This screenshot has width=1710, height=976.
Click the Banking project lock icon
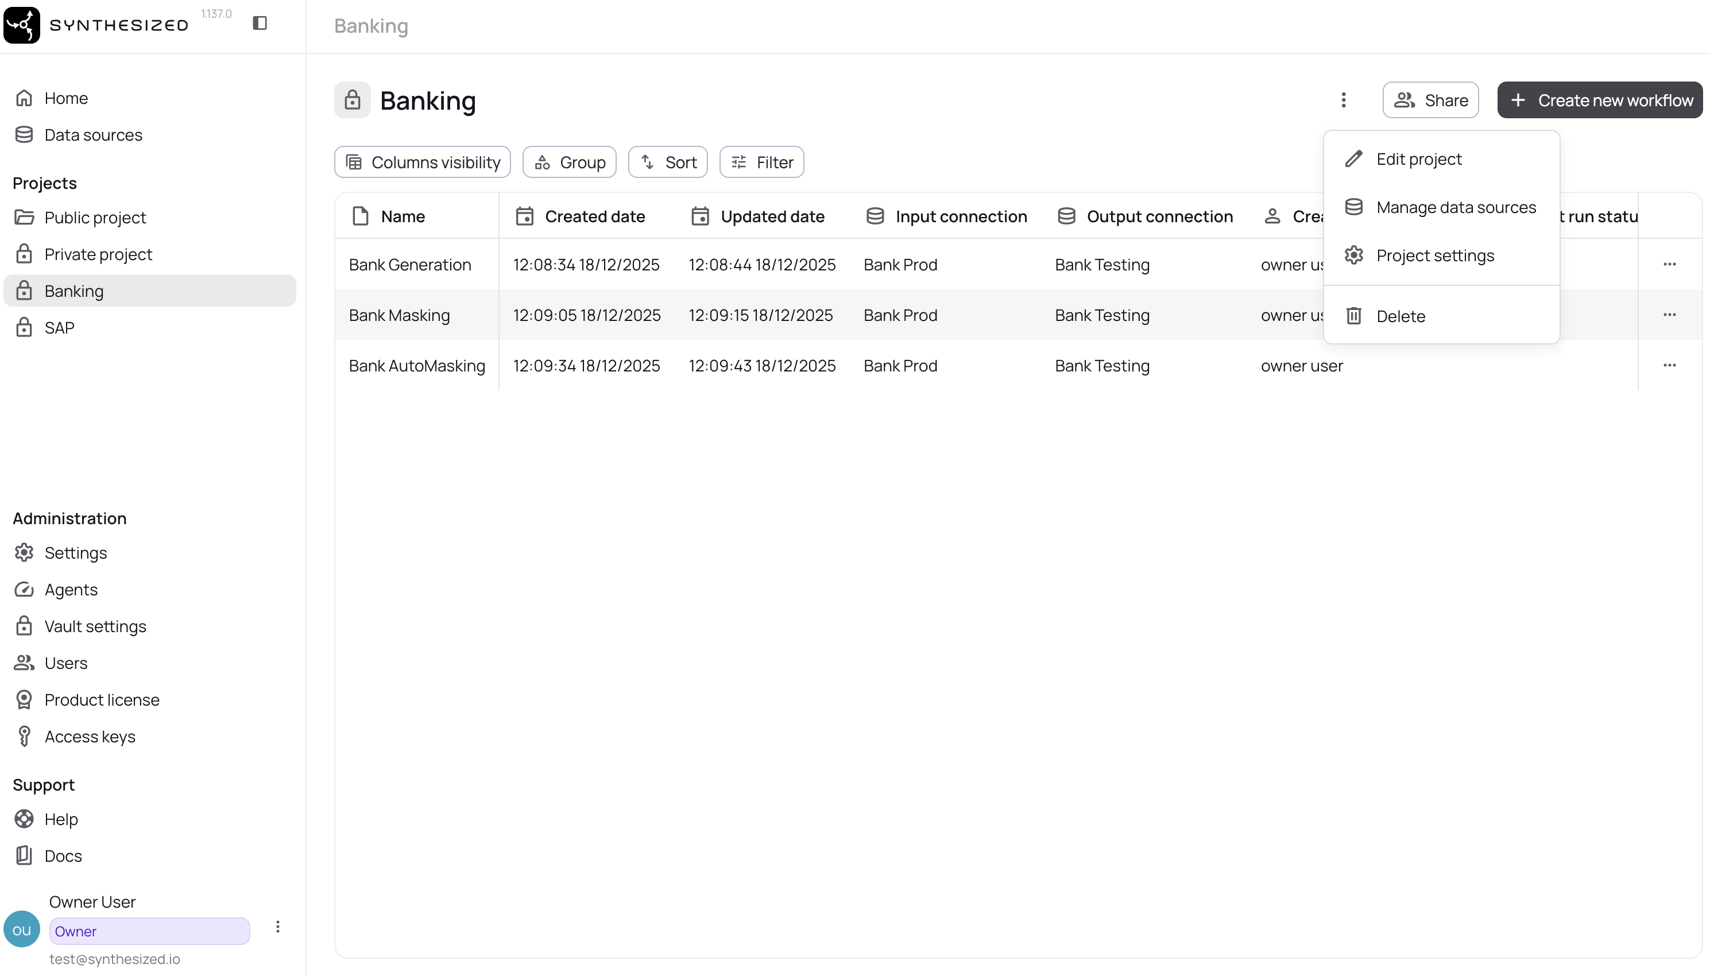coord(353,100)
